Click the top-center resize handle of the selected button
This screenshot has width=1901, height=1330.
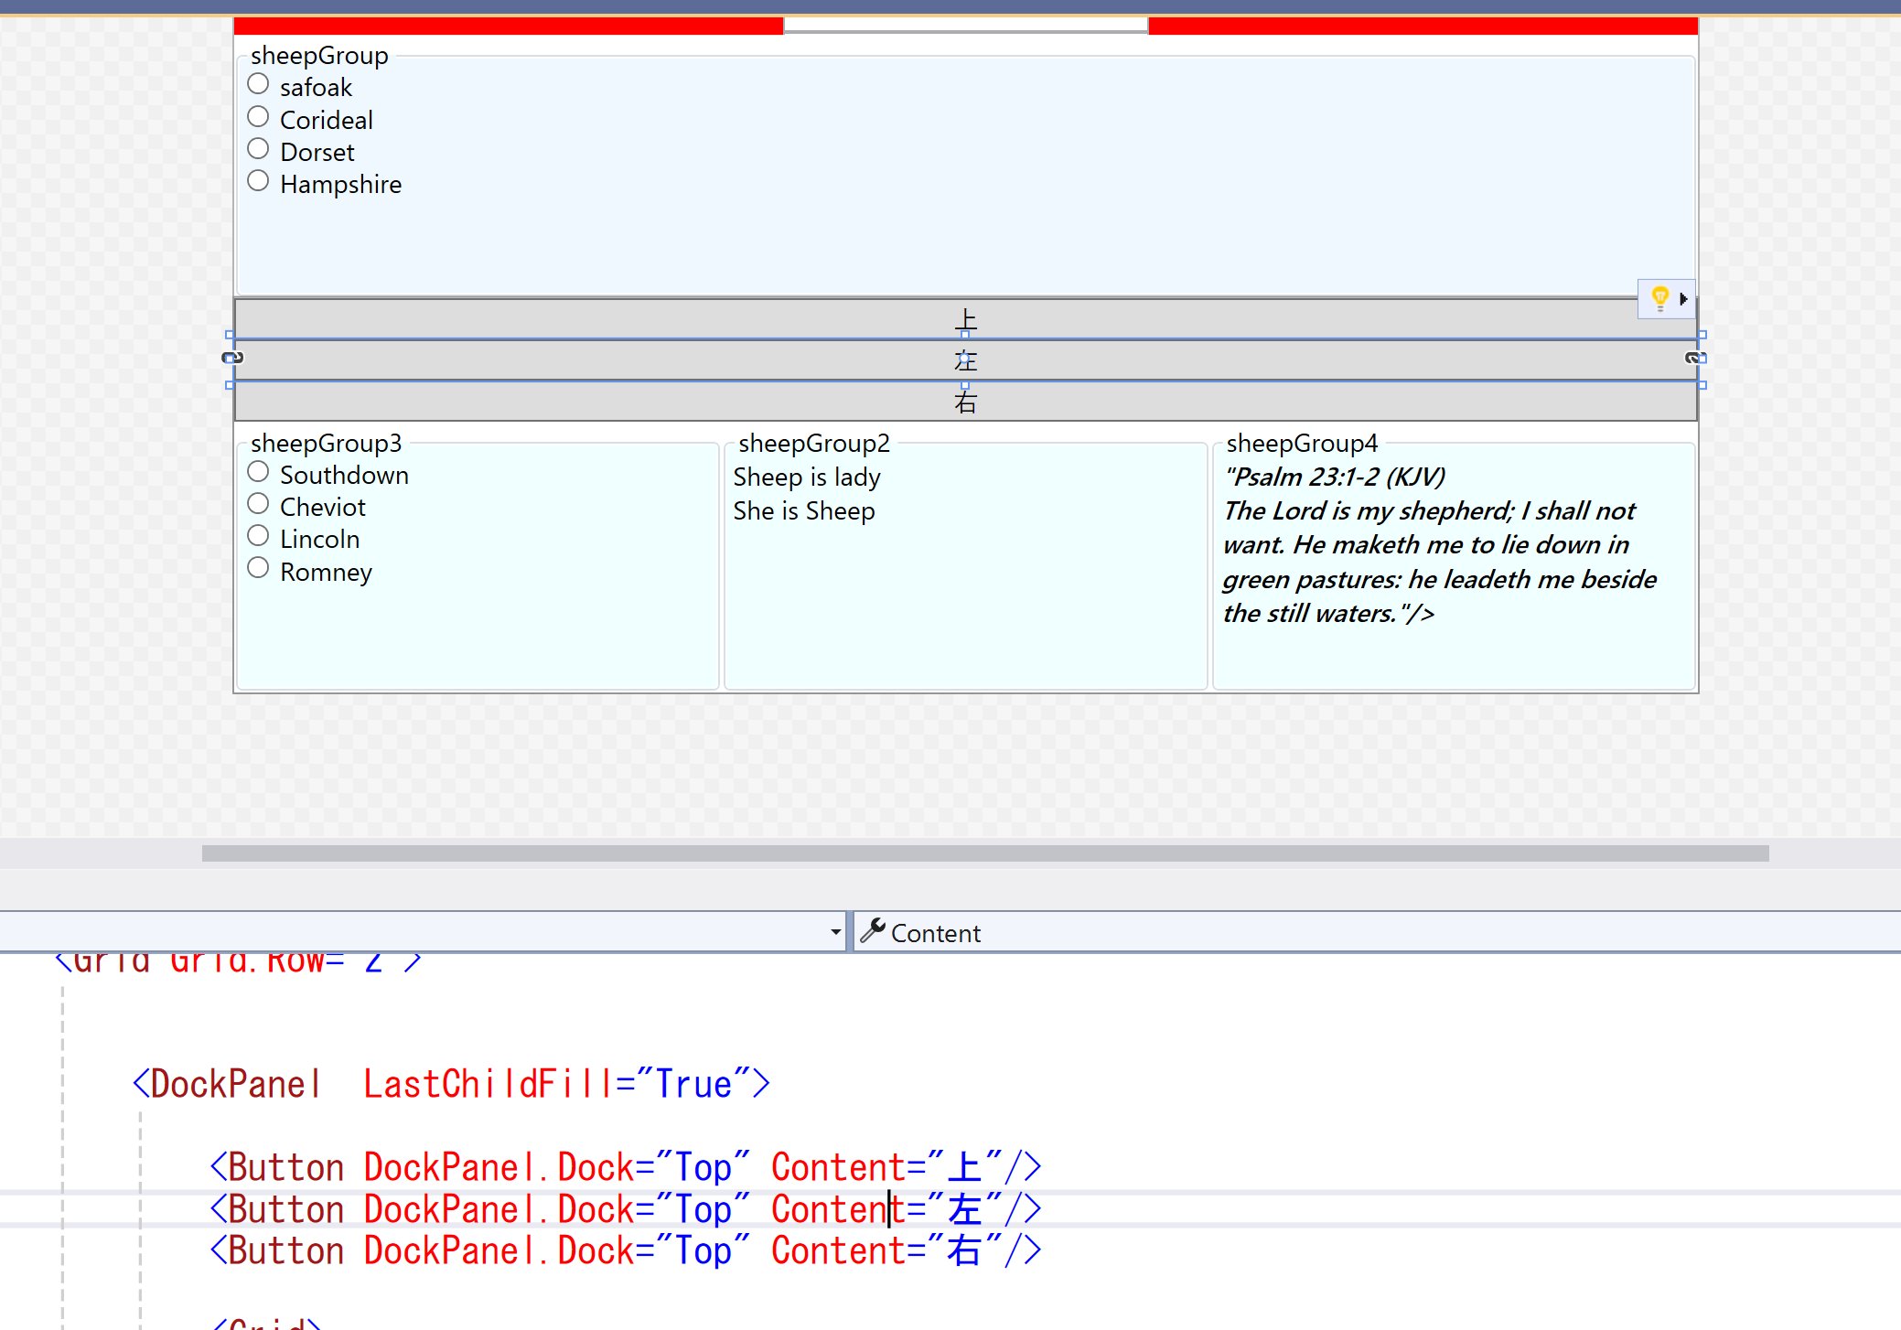point(965,335)
